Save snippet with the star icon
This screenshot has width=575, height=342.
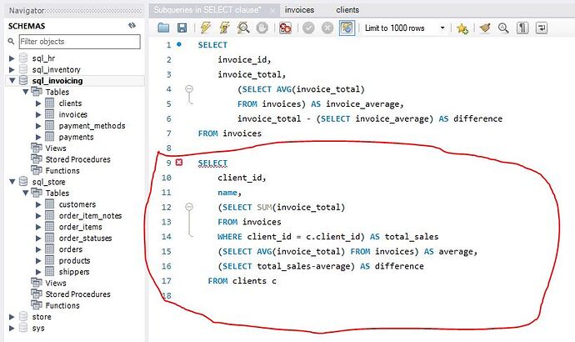462,28
